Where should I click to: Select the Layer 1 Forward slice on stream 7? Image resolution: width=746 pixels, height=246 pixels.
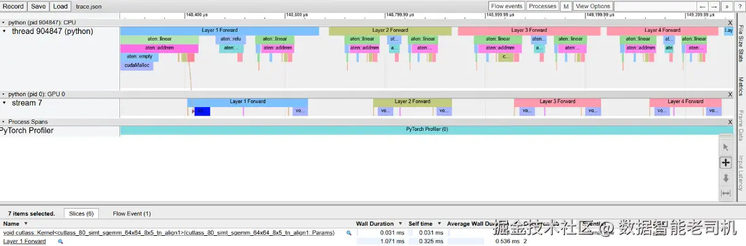[x=248, y=102]
